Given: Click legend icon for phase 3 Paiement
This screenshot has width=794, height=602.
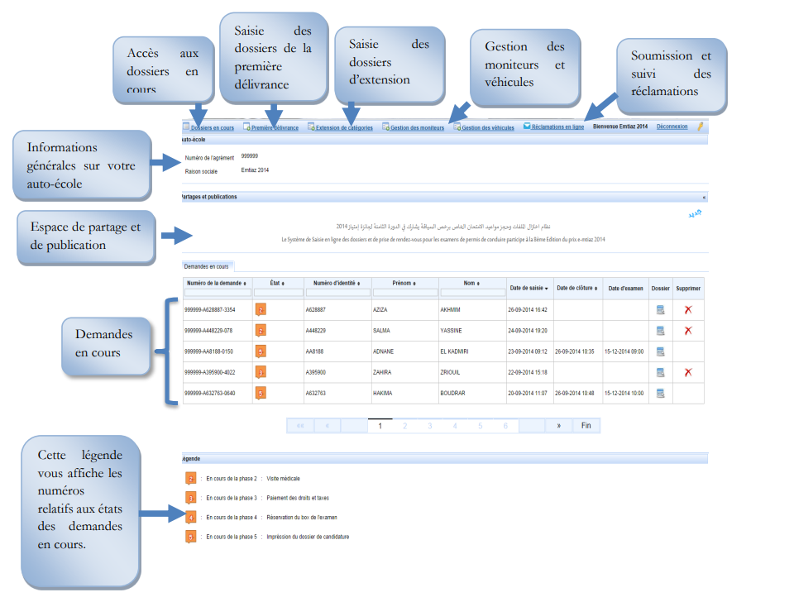Looking at the screenshot, I should click(191, 498).
